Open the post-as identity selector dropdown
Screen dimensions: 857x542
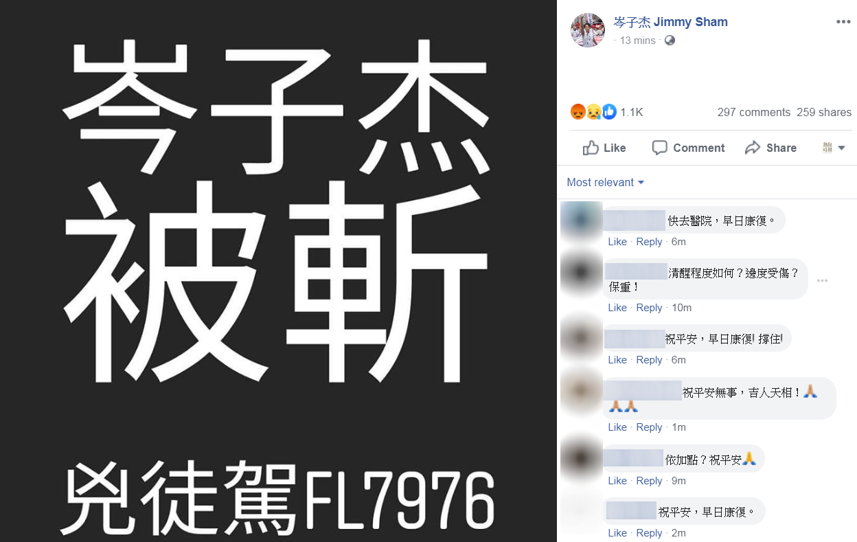(x=834, y=147)
